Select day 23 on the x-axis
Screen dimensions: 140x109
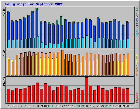pyautogui.click(x=98, y=106)
